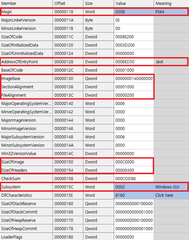Click the .text meaning cell
This screenshot has height=240, width=189.
[171, 62]
